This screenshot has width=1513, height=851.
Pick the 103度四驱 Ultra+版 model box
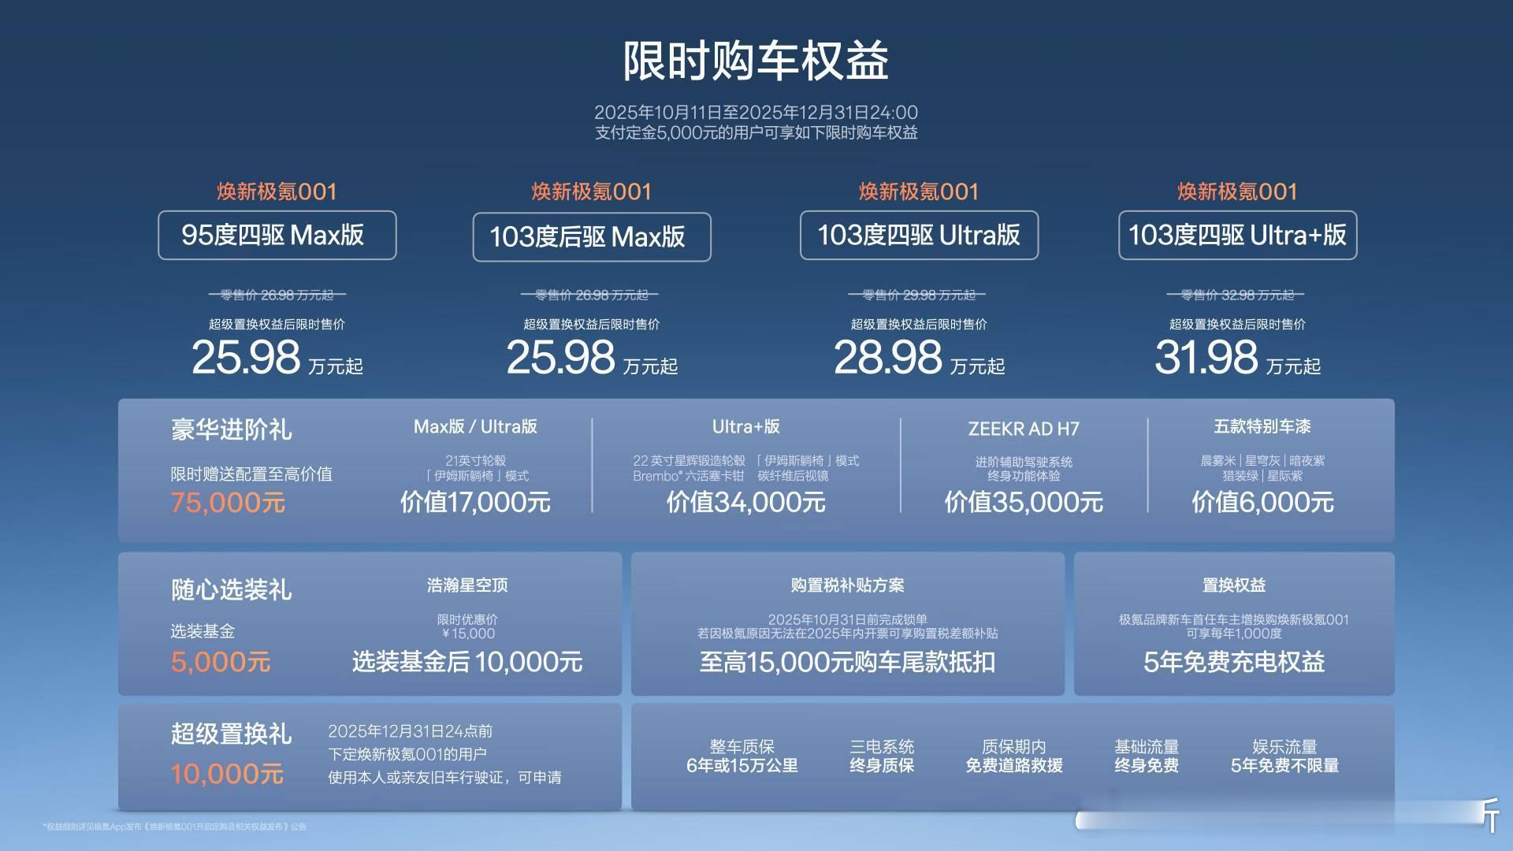[1237, 235]
